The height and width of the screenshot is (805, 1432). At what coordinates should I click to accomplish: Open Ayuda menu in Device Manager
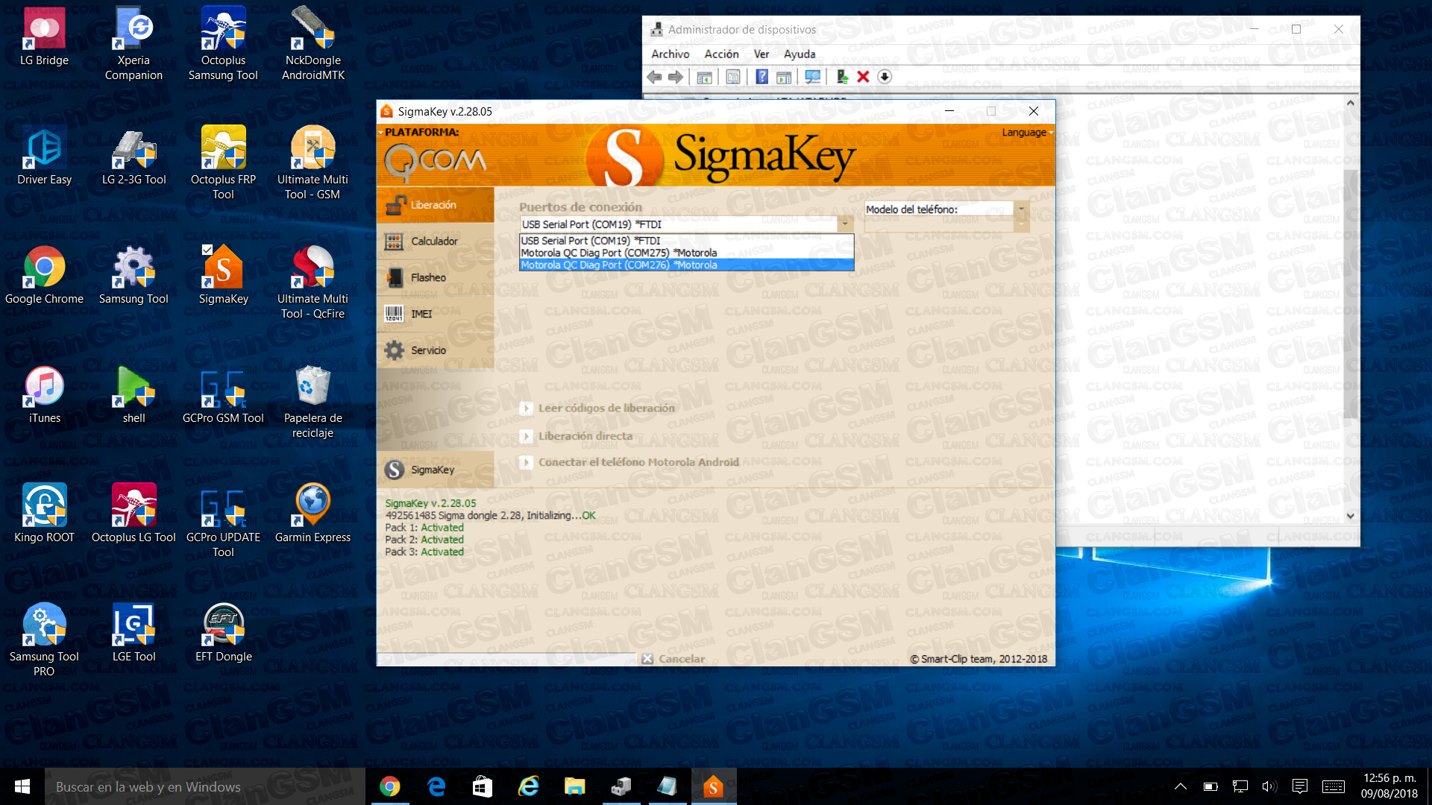click(x=800, y=54)
